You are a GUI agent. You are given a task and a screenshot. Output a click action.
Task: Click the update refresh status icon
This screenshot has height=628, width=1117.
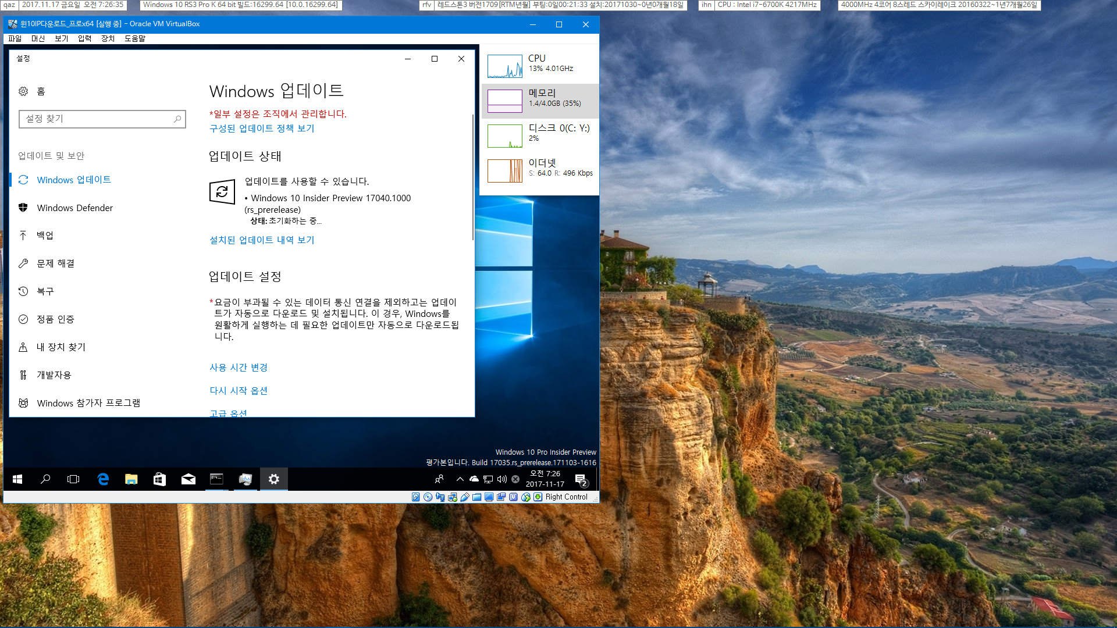[x=222, y=192]
